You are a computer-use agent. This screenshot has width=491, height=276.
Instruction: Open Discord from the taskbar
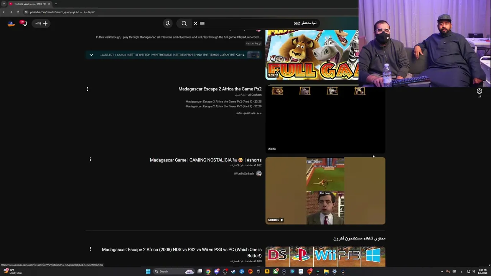(x=217, y=271)
